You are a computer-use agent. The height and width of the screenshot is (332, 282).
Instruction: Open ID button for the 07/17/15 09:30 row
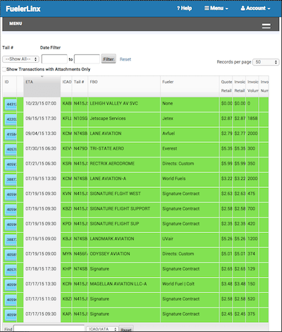[11, 315]
